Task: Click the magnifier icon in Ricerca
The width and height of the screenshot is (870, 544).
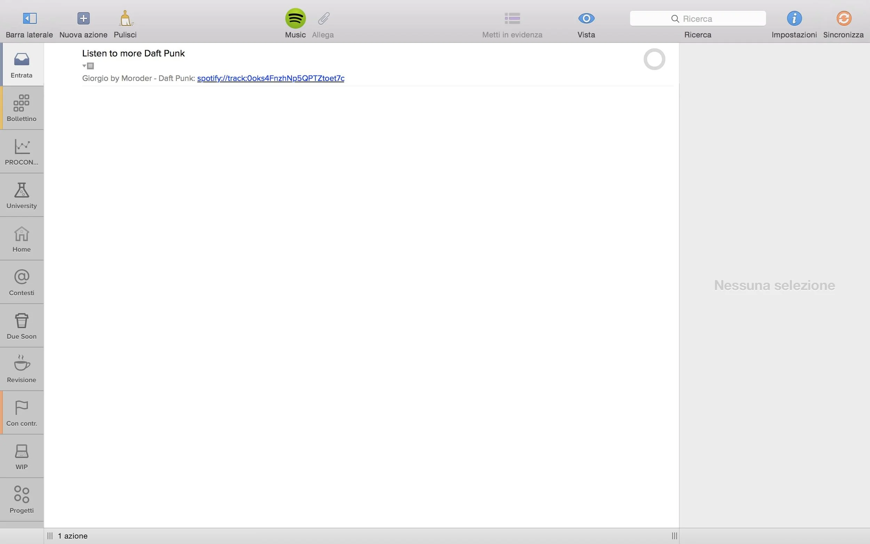Action: [x=675, y=19]
